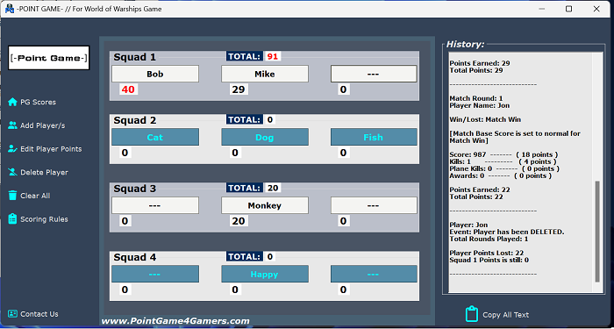Select player Cat in Squad 2
This screenshot has height=329, width=614.
[155, 137]
